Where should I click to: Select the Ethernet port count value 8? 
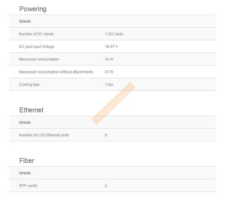click(x=106, y=135)
